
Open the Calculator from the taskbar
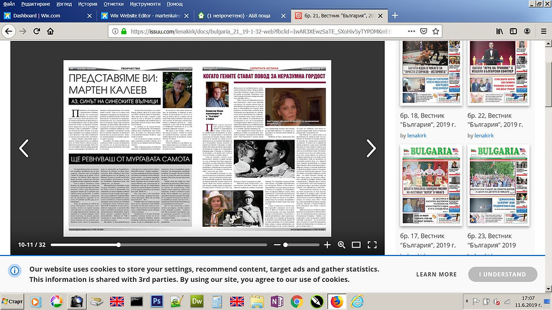point(217,301)
